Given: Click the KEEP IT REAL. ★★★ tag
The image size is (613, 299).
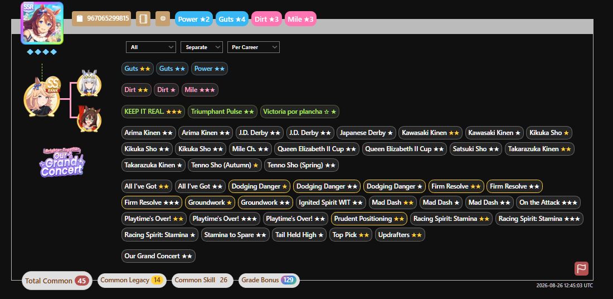Looking at the screenshot, I should [x=153, y=112].
